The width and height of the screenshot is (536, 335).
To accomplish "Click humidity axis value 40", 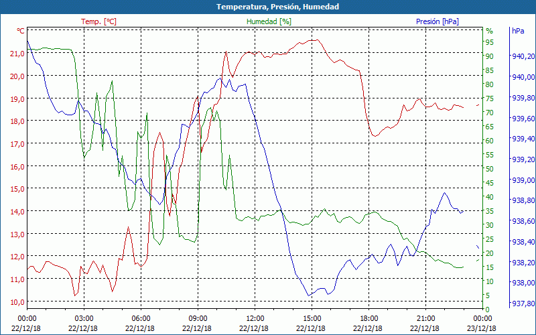I will [490, 197].
